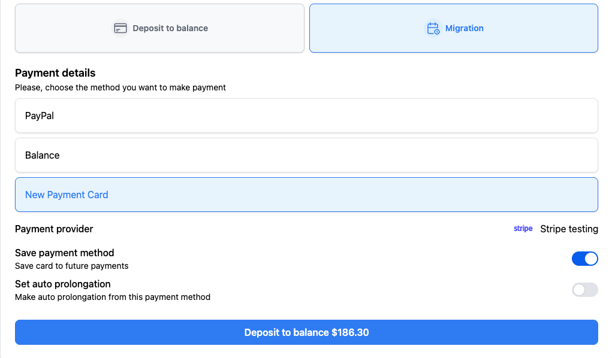Click the calendar clock icon beside Migration
Image resolution: width=612 pixels, height=358 pixels.
click(433, 28)
